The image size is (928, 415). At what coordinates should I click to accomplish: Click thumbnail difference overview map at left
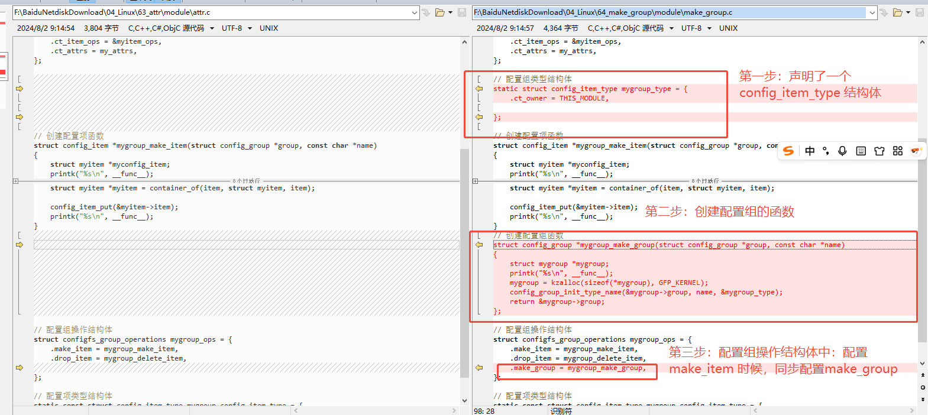[3, 66]
